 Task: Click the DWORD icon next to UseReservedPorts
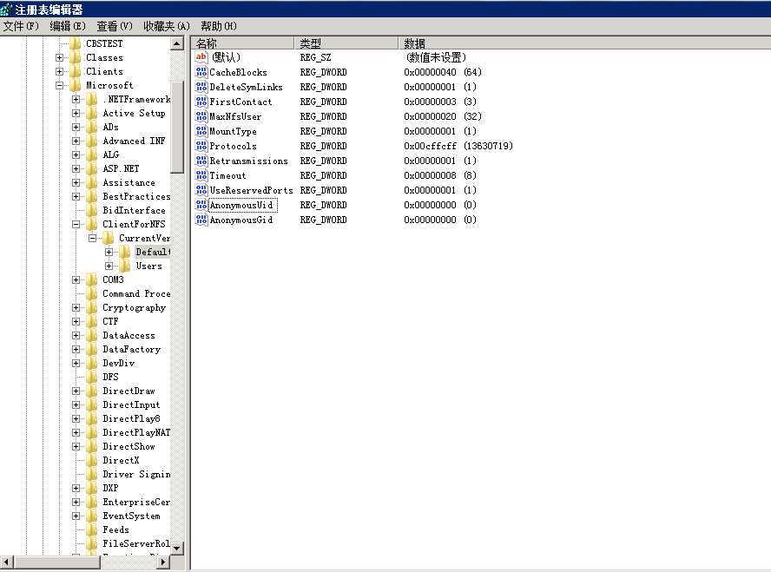click(201, 190)
